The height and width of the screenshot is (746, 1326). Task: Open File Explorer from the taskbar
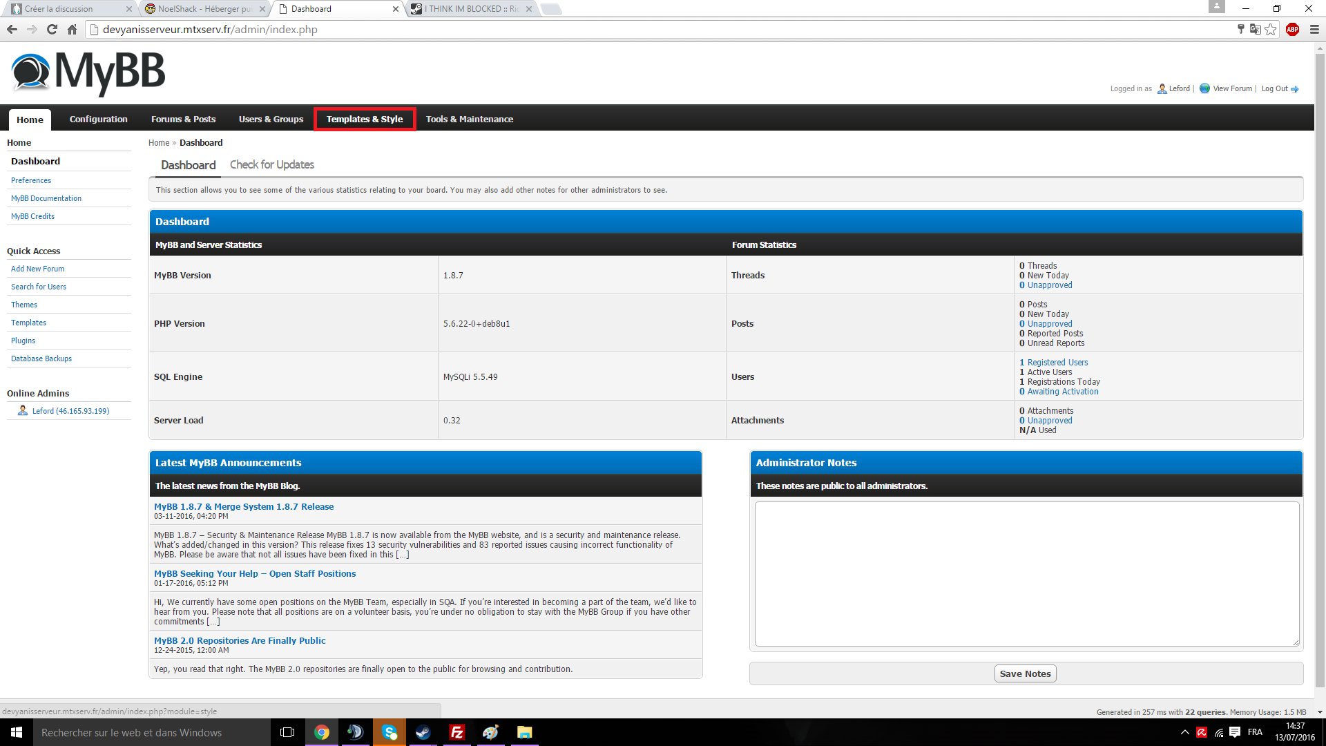[525, 732]
